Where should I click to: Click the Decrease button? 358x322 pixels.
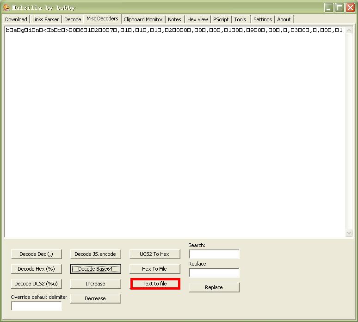(95, 298)
